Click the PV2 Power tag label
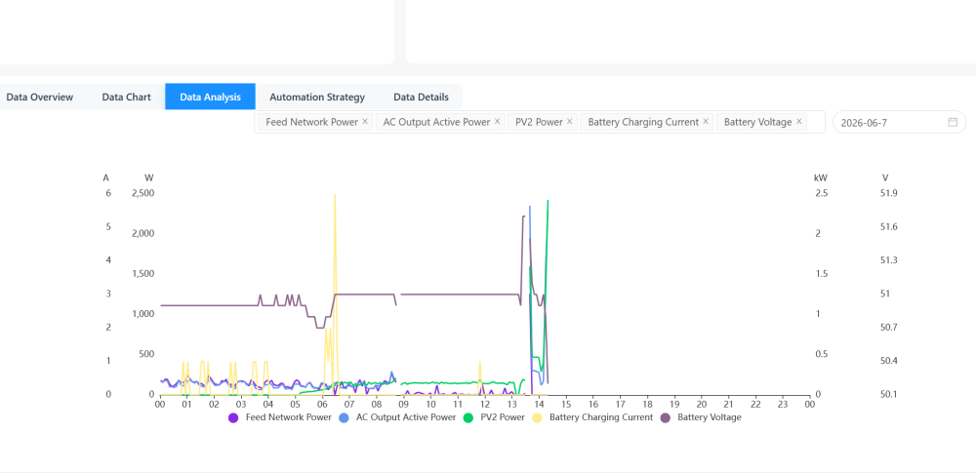This screenshot has width=976, height=473. (x=539, y=122)
